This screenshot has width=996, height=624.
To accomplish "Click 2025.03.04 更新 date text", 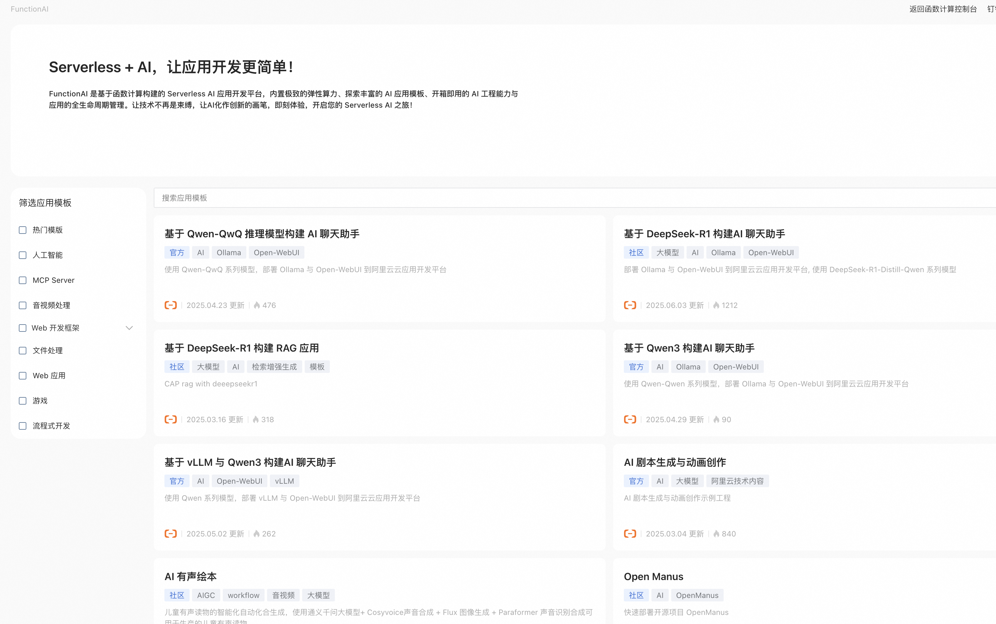I will 675,534.
